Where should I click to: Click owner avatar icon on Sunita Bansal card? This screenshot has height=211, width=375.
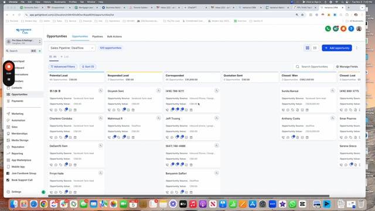(x=332, y=91)
